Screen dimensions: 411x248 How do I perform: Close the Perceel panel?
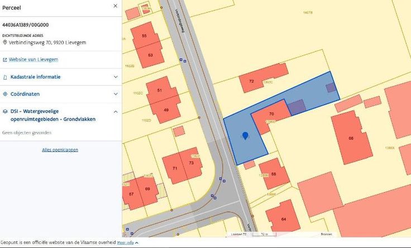[x=115, y=6]
